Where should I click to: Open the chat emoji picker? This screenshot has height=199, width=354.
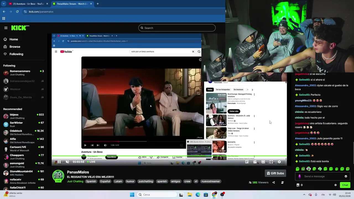click(346, 176)
